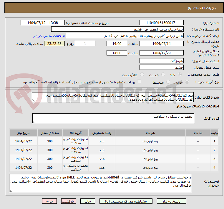Click the 1404/12/29 validity date field

tap(162, 53)
